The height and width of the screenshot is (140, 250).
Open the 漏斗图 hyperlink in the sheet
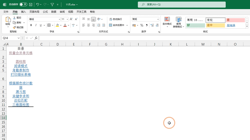click(x=21, y=92)
